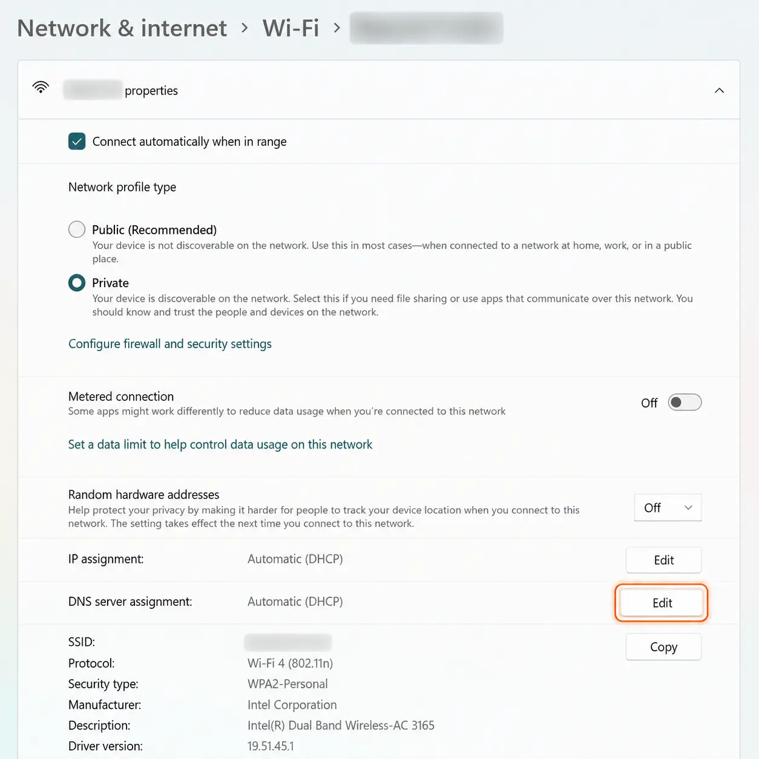Uncheck Connect automatically when in range

(x=77, y=142)
